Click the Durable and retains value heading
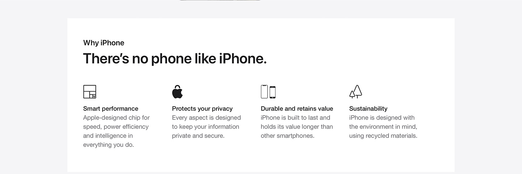This screenshot has width=522, height=174. (297, 109)
